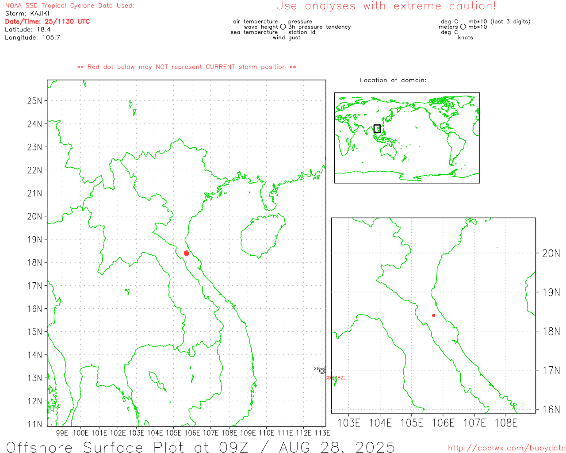
Task: Click the 25N latitude label on main map
Action: click(34, 101)
